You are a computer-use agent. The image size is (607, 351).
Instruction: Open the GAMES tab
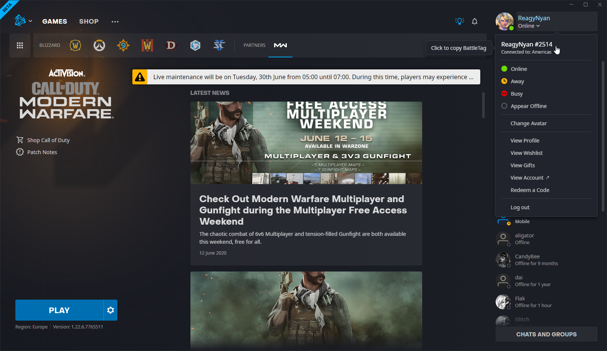[55, 21]
